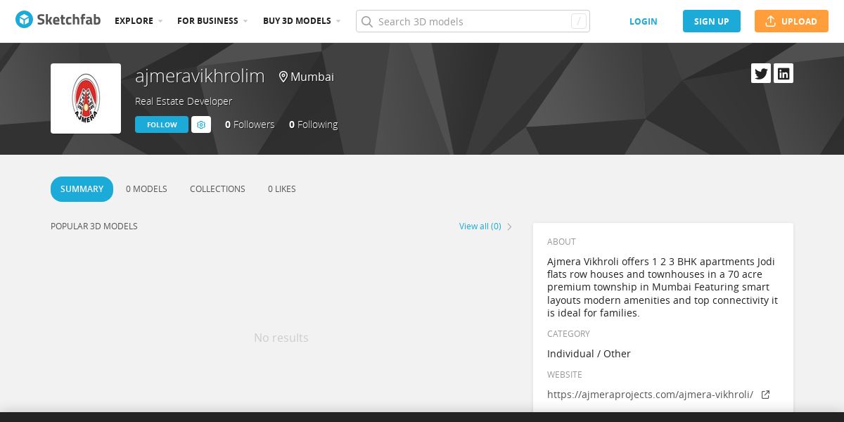Click the chevron next to View all

(510, 226)
